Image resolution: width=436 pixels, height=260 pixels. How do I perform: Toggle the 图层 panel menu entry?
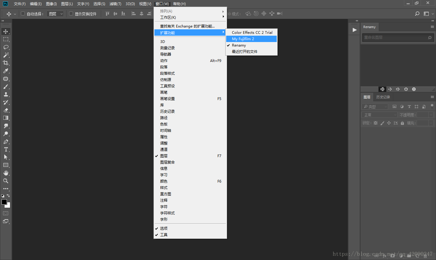coord(190,156)
